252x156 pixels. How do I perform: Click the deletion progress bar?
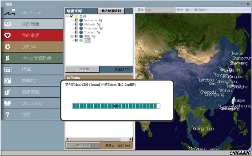tap(117, 106)
